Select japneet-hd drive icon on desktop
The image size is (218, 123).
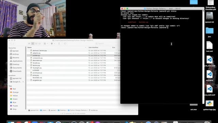pos(209,17)
